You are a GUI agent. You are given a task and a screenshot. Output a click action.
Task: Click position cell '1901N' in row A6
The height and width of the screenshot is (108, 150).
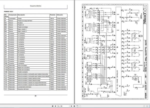53,18
